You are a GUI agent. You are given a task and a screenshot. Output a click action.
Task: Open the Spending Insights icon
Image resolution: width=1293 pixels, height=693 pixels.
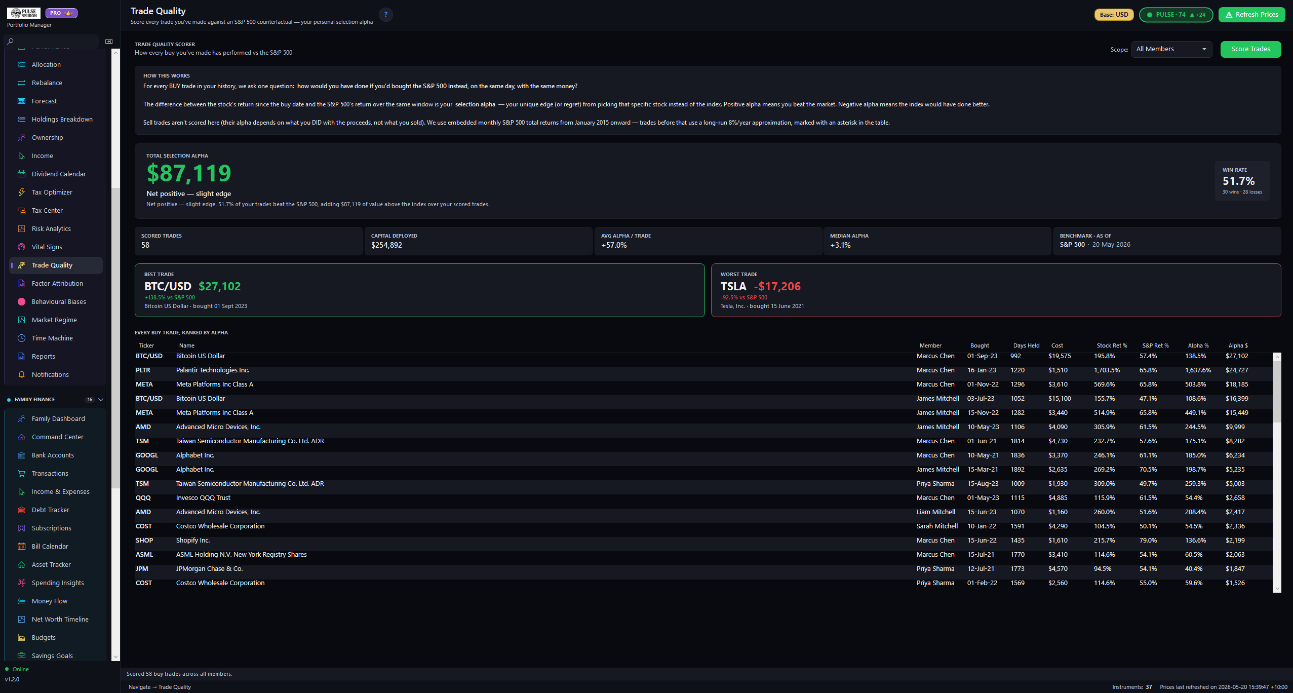click(x=21, y=583)
